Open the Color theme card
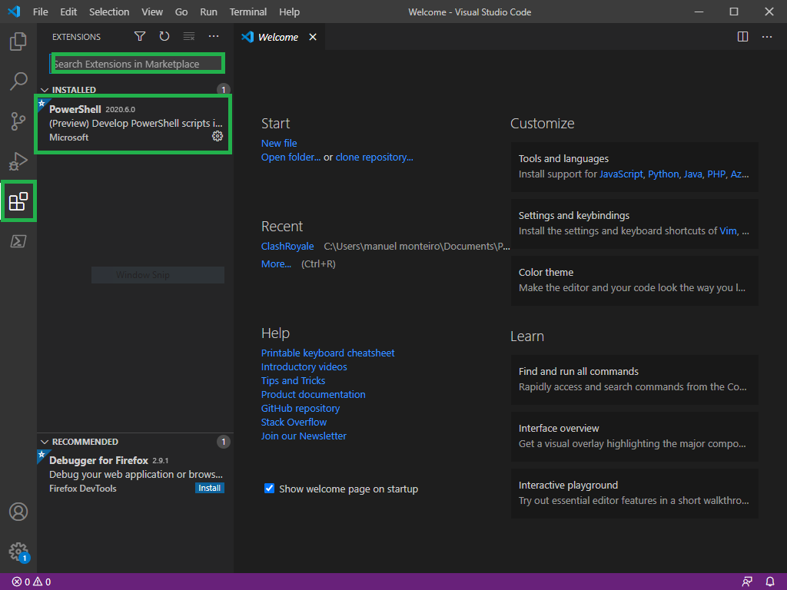Image resolution: width=787 pixels, height=590 pixels. (634, 280)
